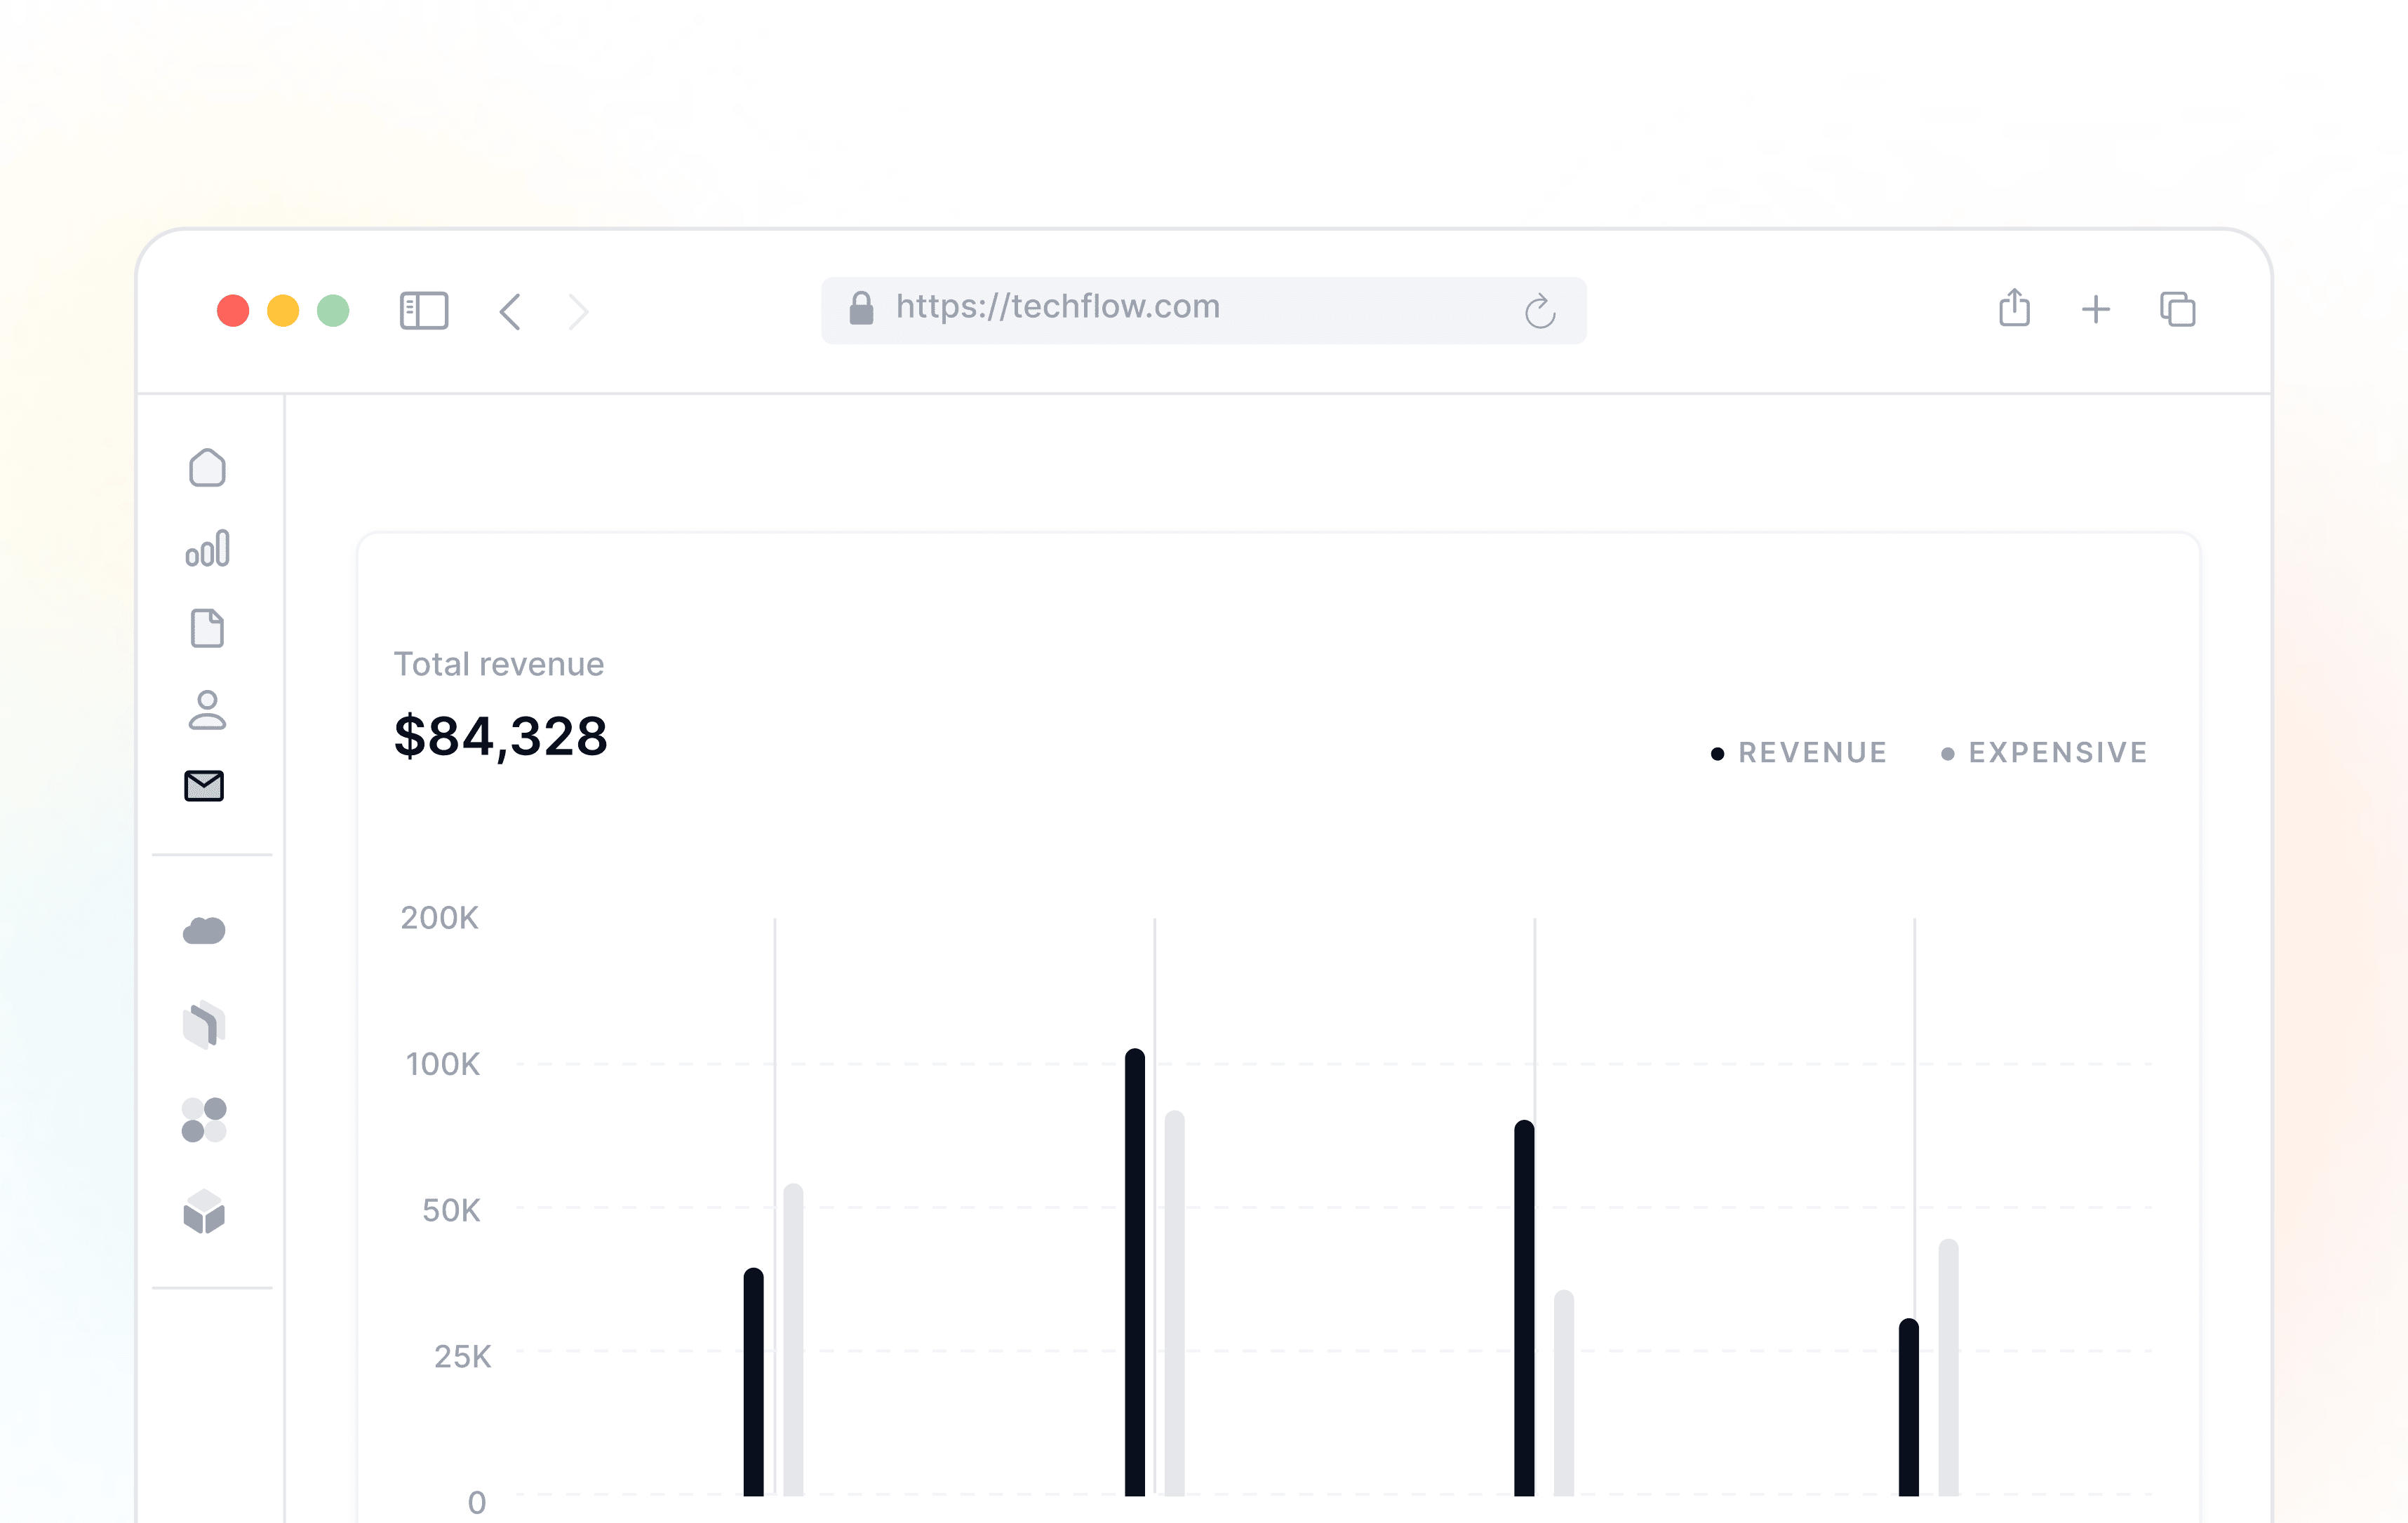The width and height of the screenshot is (2408, 1523).
Task: Open the Home icon in sidebar
Action: (207, 468)
